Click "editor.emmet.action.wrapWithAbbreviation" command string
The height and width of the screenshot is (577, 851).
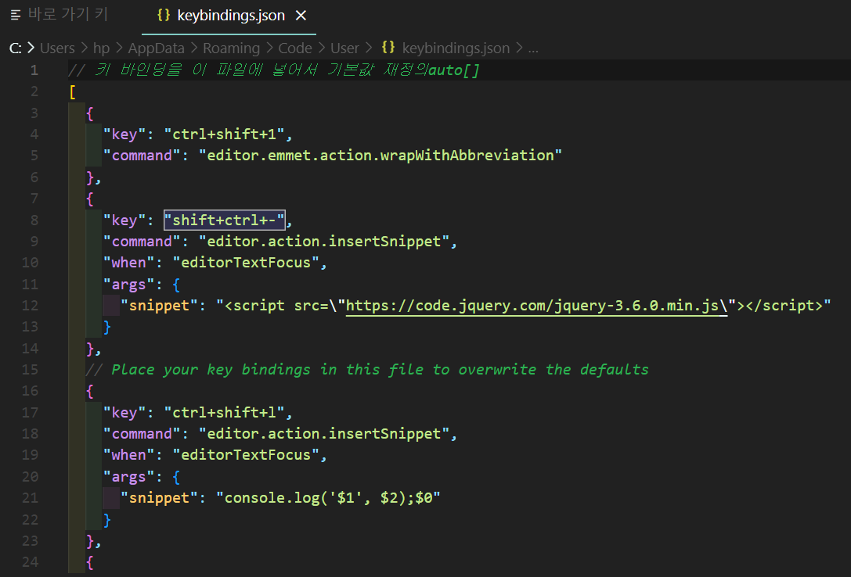click(x=380, y=156)
